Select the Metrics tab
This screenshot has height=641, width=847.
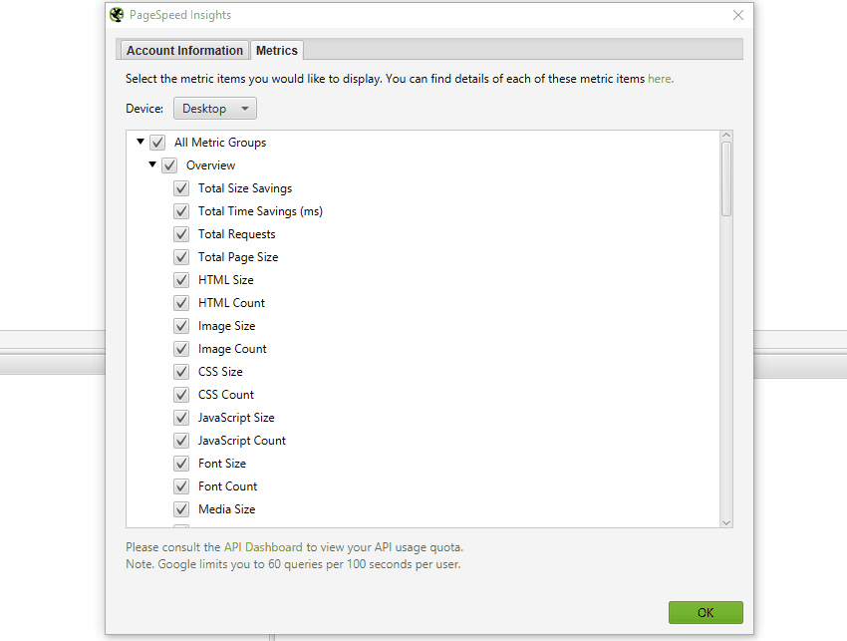click(277, 50)
